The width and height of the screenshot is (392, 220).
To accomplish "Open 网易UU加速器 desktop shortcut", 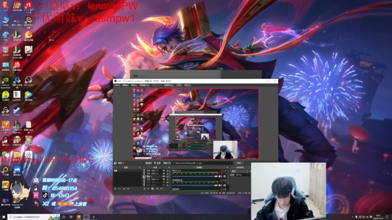I will coord(17,82).
